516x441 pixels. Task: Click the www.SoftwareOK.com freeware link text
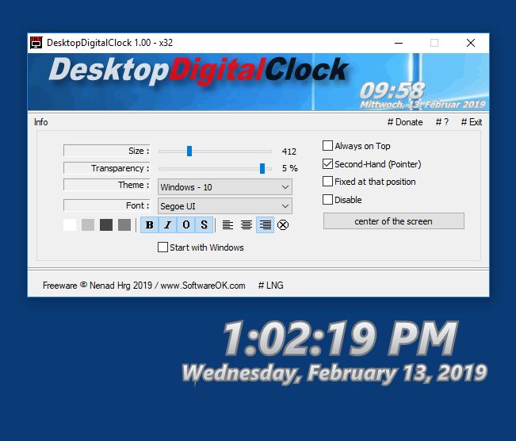[203, 286]
